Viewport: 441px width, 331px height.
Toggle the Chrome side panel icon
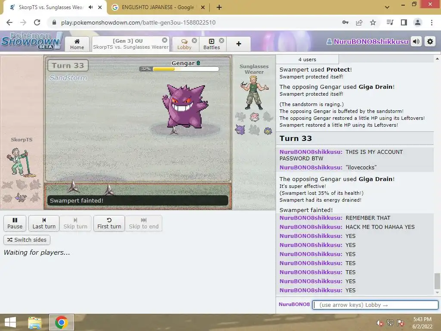point(404,22)
